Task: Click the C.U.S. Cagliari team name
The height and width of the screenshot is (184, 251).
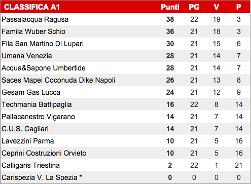Action: [25, 129]
